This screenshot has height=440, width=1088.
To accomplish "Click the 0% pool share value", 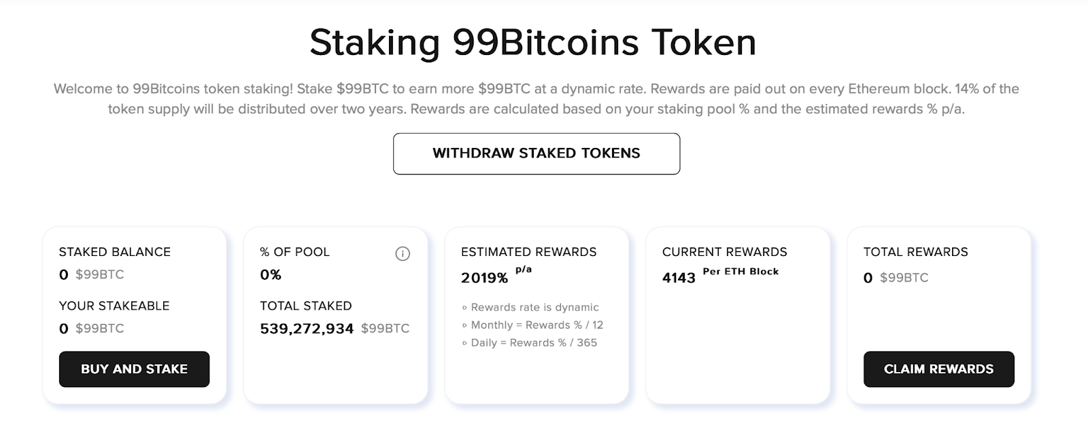I will pos(271,275).
